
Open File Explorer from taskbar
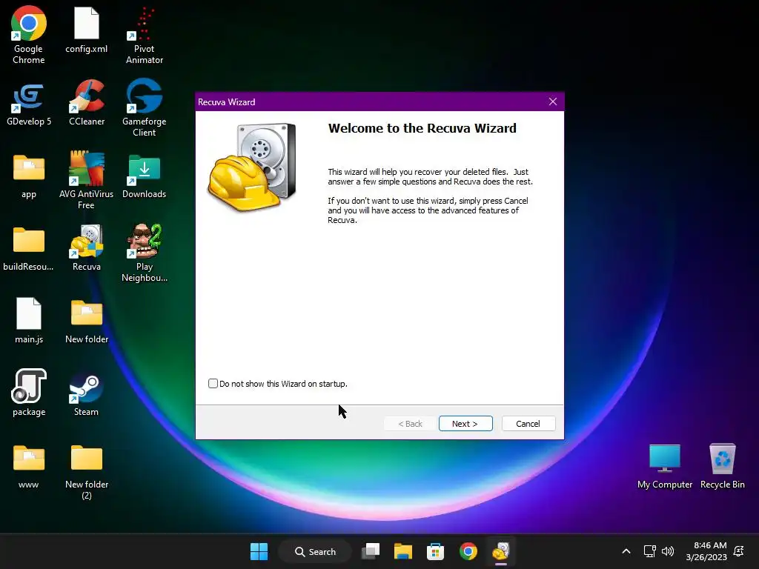(402, 551)
